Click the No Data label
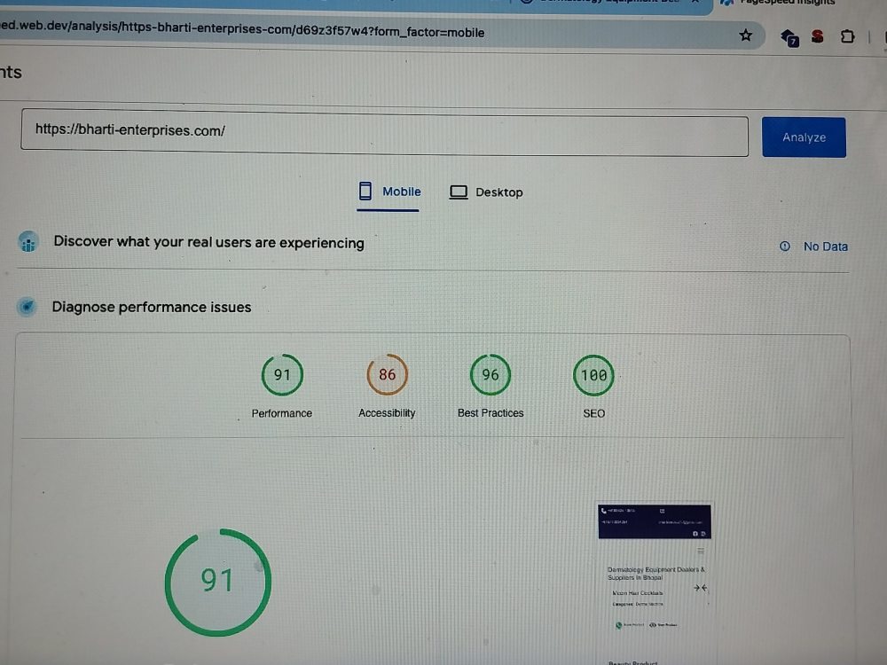Image resolution: width=887 pixels, height=665 pixels. 825,246
